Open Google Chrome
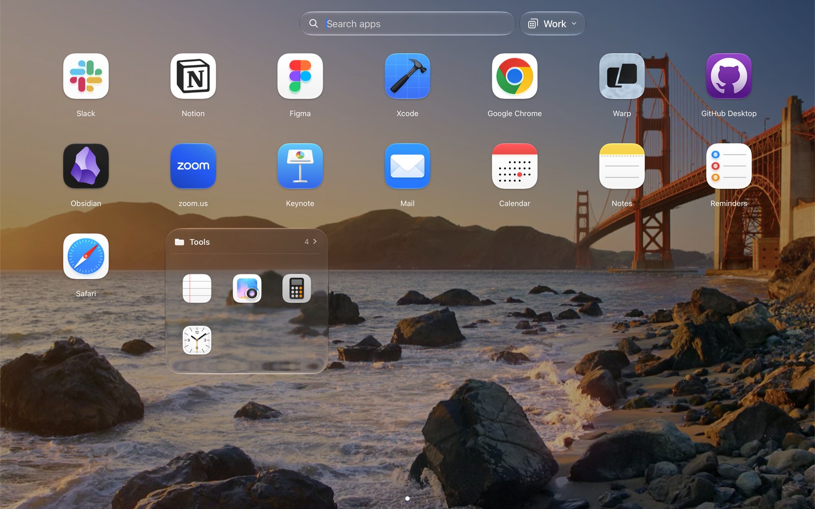Screen dimensions: 815x509 (x=514, y=76)
